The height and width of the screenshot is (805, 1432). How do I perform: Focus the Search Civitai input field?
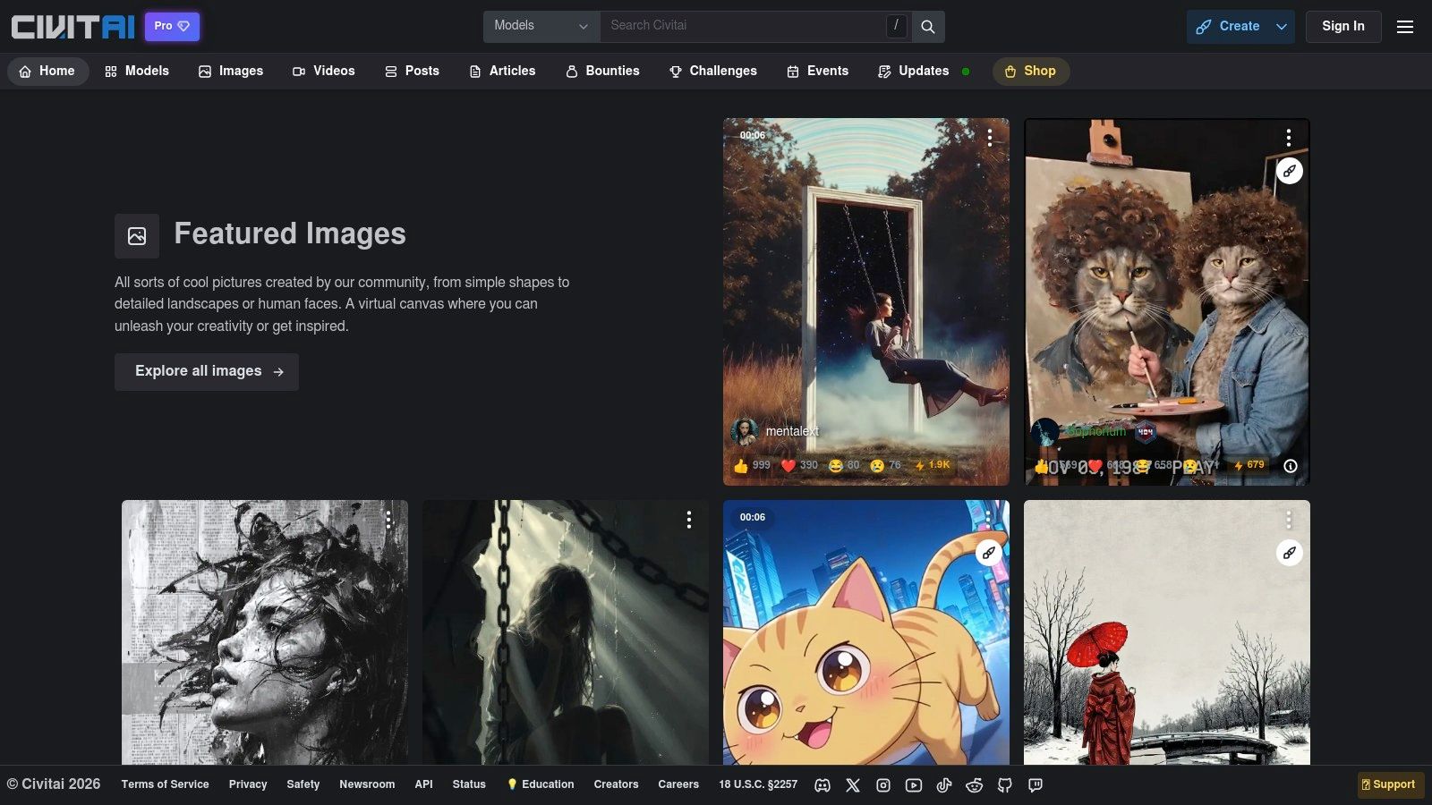(x=743, y=26)
